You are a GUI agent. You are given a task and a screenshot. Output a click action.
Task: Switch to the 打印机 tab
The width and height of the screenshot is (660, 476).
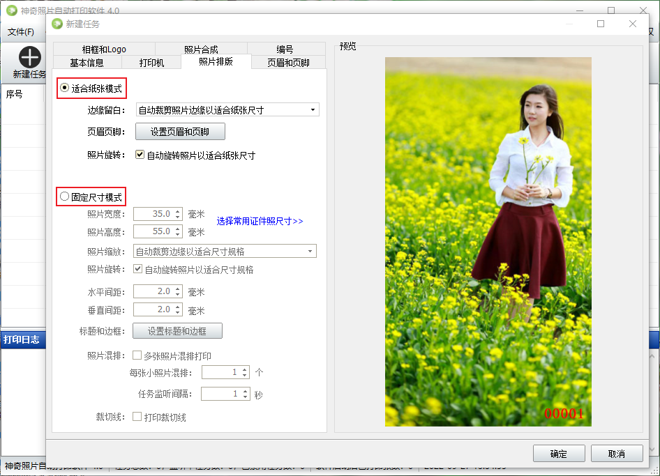click(151, 63)
